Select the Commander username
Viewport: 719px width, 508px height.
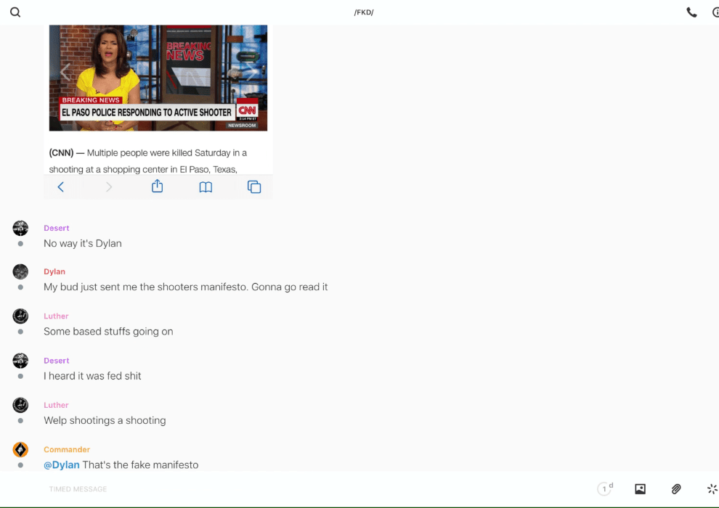coord(67,449)
